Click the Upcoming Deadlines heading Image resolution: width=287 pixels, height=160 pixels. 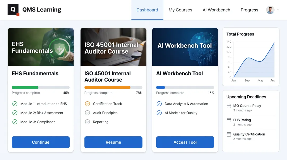click(246, 97)
